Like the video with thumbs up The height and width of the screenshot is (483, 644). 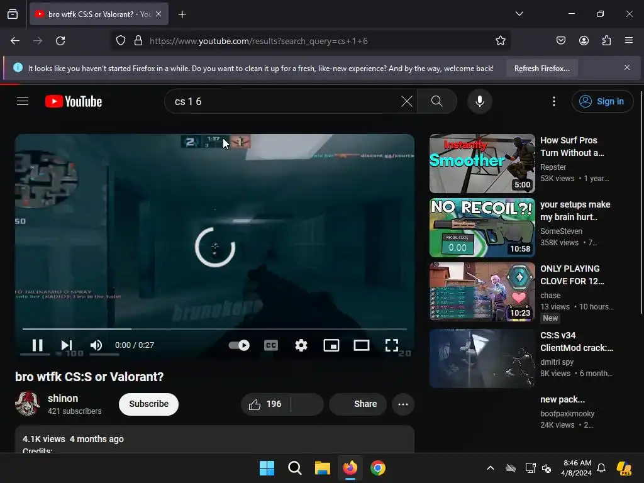[x=265, y=404]
